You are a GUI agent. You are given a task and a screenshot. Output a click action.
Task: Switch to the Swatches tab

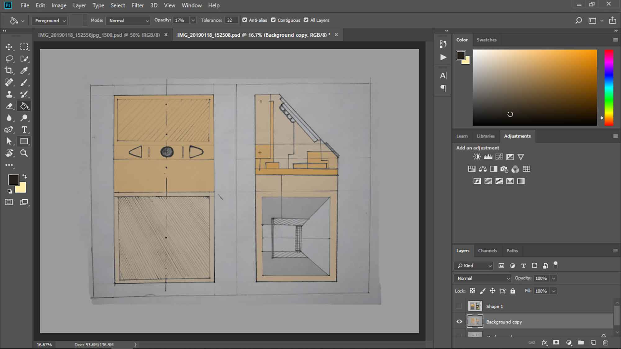coord(486,39)
